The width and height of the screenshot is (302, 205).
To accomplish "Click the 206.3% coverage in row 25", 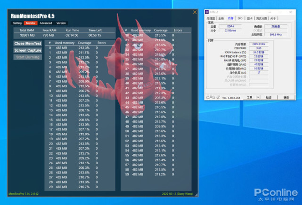I will pos(84,168).
